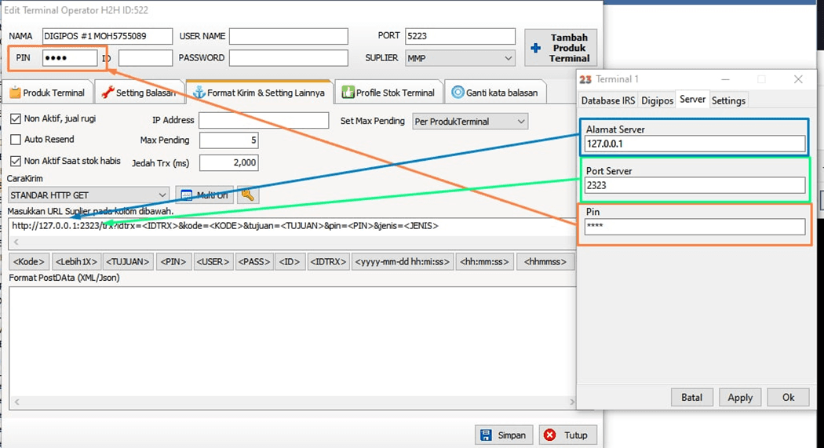Select the Digipos tab in Terminal 1
Image resolution: width=824 pixels, height=448 pixels.
click(x=657, y=100)
